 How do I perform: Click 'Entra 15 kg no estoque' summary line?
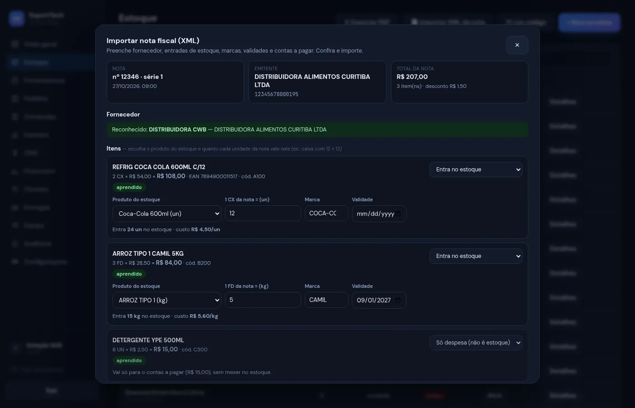pyautogui.click(x=165, y=316)
